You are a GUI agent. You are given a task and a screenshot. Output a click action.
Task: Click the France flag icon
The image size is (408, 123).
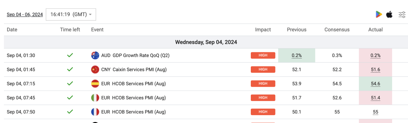[95, 112]
